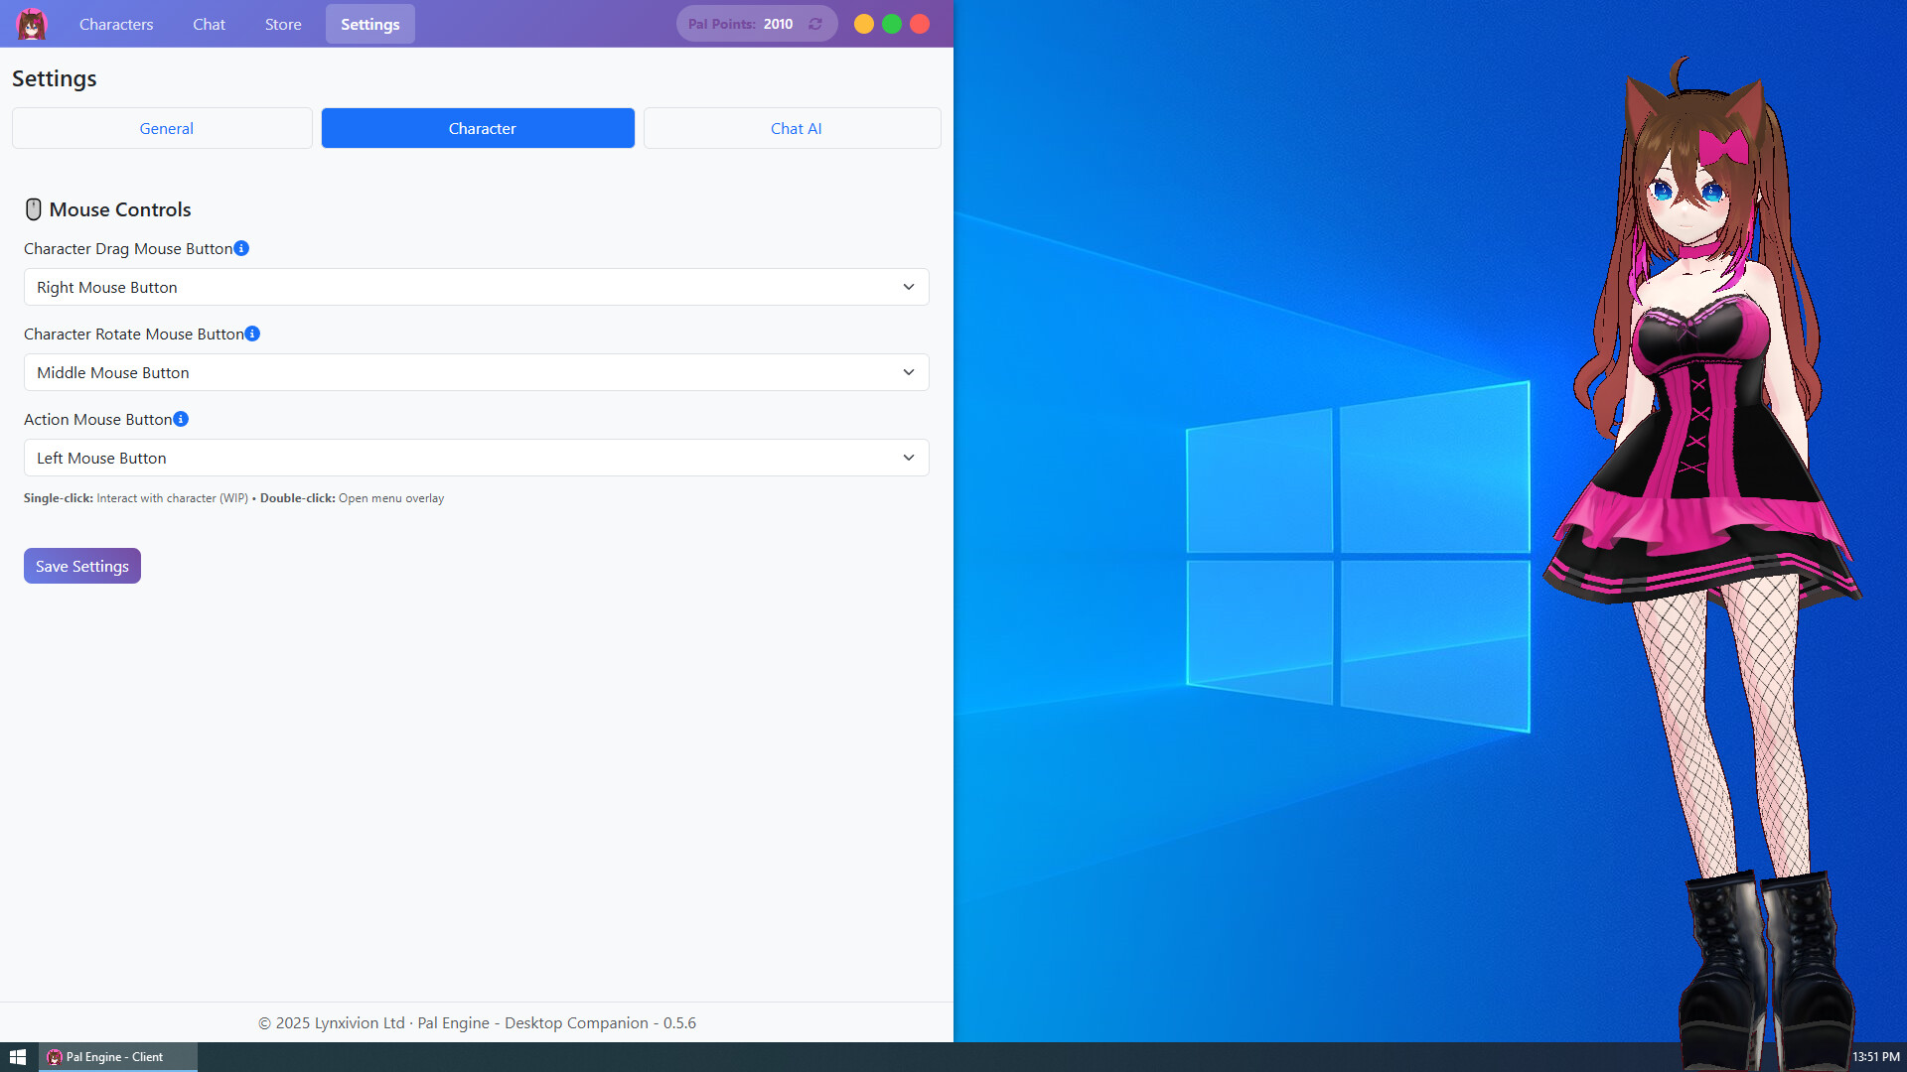Click the green maximize circle button
The height and width of the screenshot is (1072, 1907).
click(892, 24)
